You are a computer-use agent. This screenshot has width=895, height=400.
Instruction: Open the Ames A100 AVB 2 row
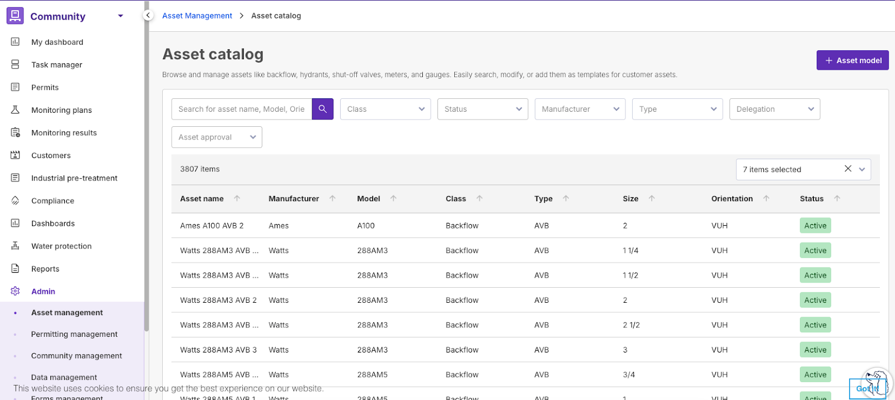(212, 226)
